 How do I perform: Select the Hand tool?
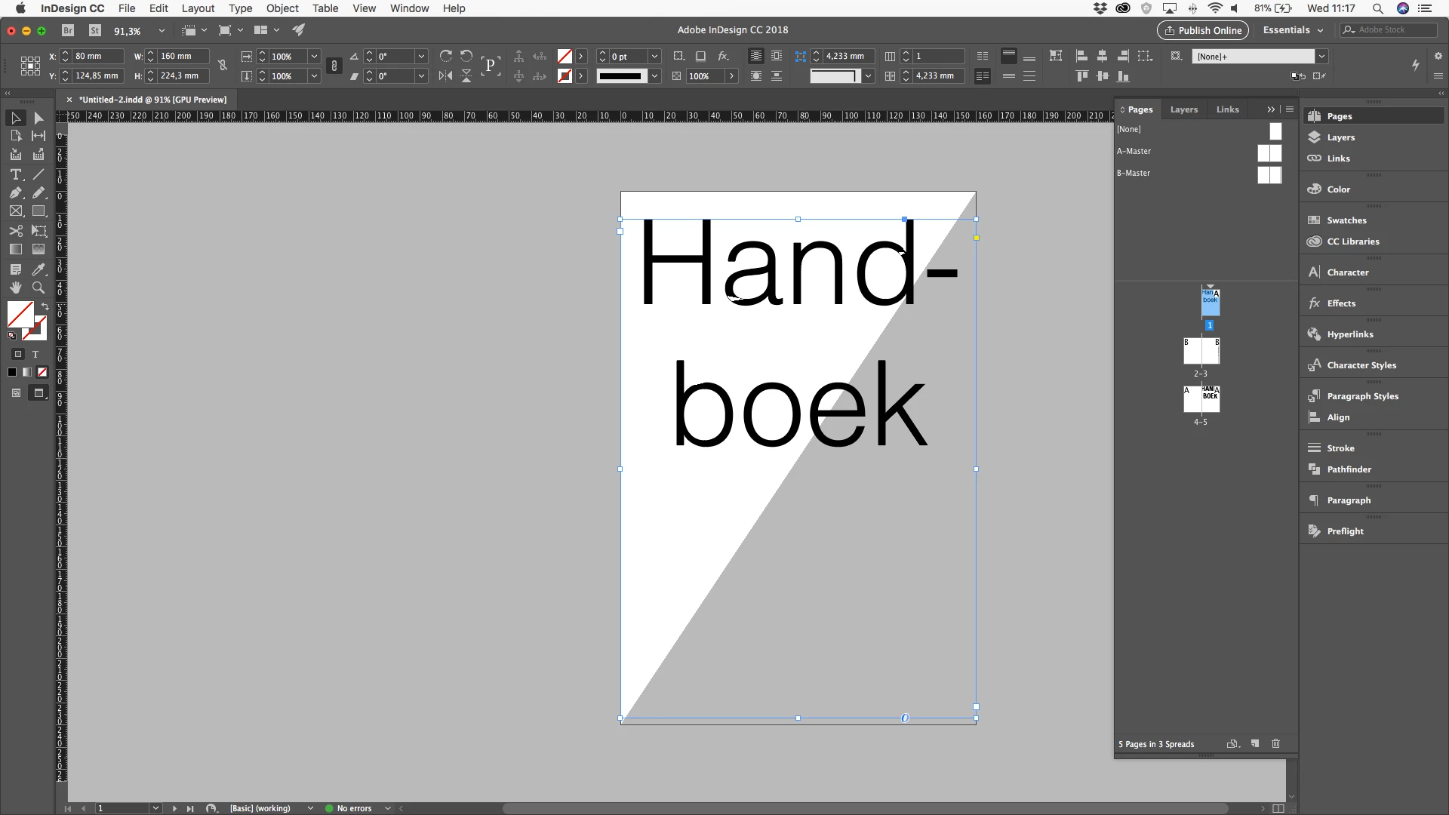[x=16, y=288]
